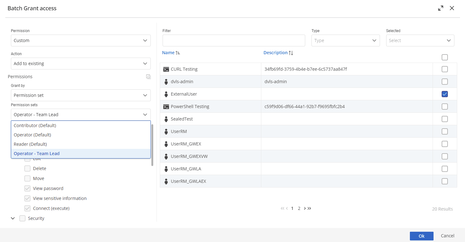Go to the next page with the arrow icon

[x=305, y=208]
